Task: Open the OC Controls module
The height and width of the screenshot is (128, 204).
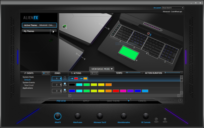Action: pos(146,116)
